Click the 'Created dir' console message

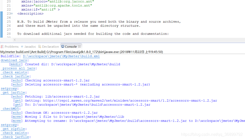click(x=73, y=64)
